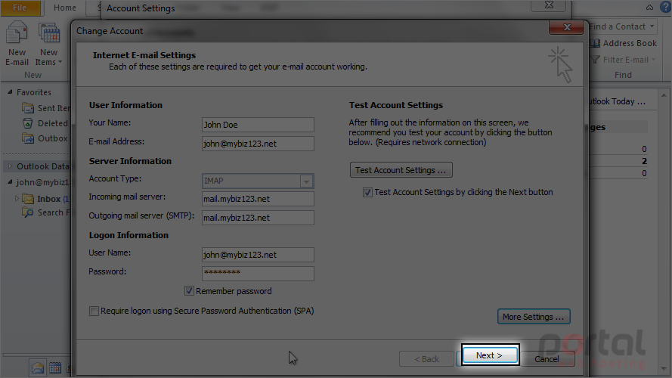The image size is (672, 378).
Task: Open More Settings dialog
Action: 534,317
